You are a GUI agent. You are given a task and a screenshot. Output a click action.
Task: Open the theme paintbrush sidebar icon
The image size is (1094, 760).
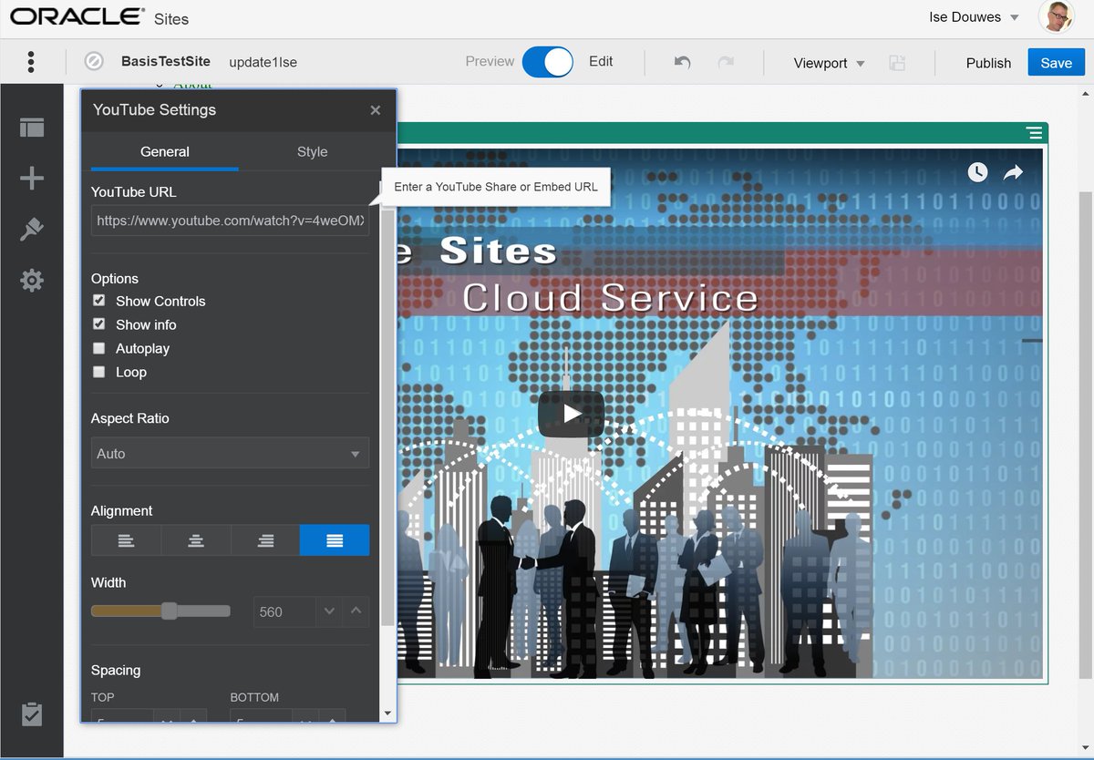(32, 229)
